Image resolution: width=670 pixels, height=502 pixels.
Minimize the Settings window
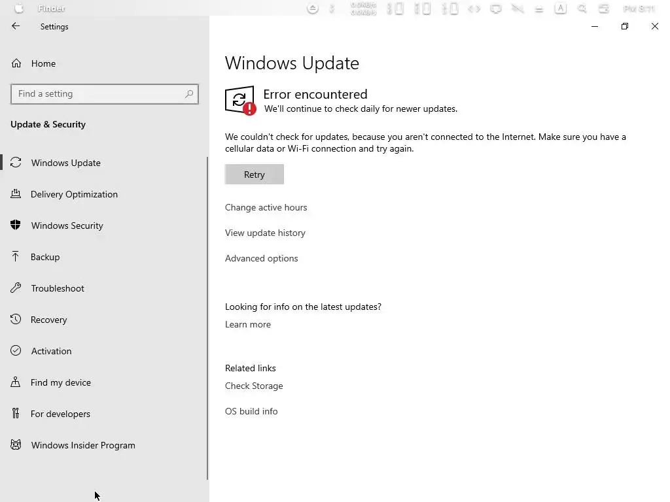(x=594, y=26)
